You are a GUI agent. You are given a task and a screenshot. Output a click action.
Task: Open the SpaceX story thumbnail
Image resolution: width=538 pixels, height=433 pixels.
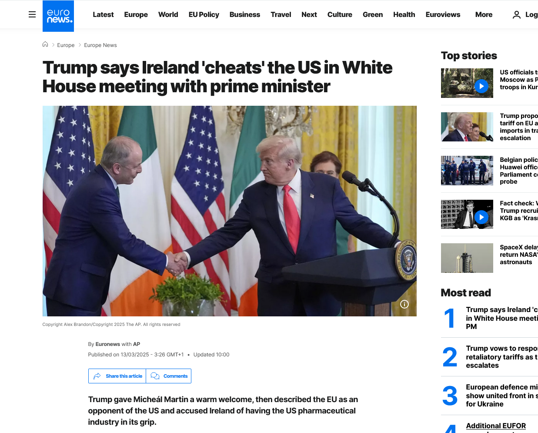click(x=467, y=258)
